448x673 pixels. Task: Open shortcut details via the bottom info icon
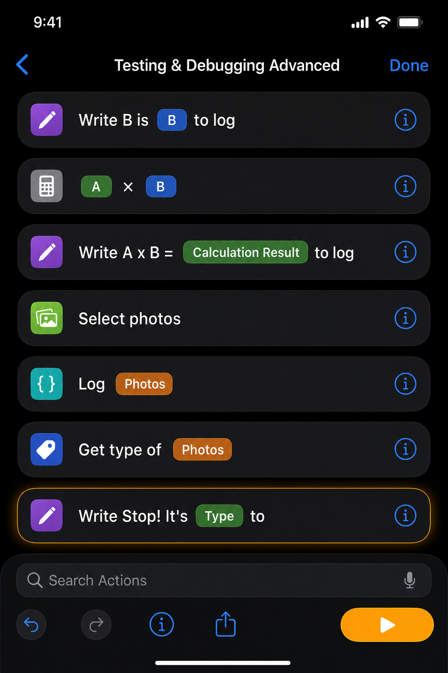point(161,625)
